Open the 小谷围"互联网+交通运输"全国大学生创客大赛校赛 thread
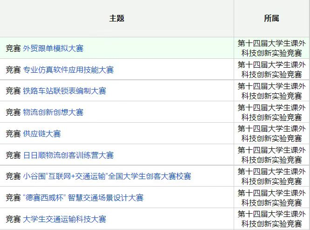Image resolution: width=310 pixels, height=230 pixels. (x=107, y=176)
